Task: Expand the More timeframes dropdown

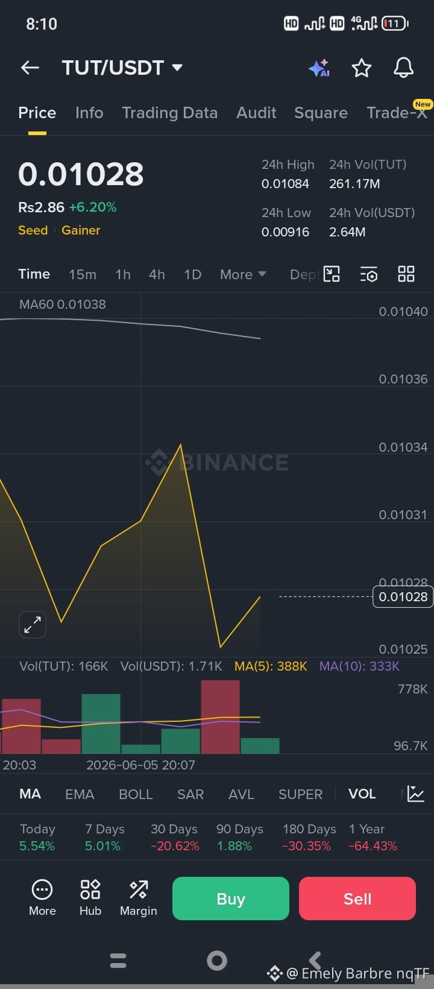Action: click(243, 274)
